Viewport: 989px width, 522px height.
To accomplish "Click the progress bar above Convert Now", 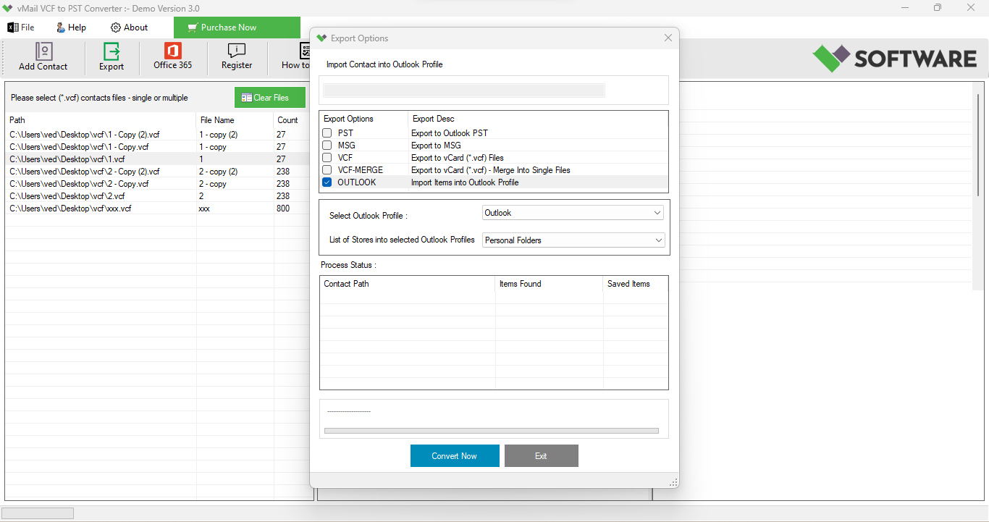I will (492, 431).
